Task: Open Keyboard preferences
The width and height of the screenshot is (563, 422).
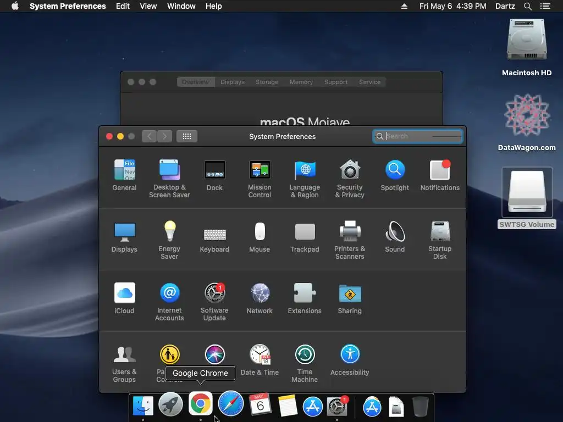Action: tap(215, 240)
